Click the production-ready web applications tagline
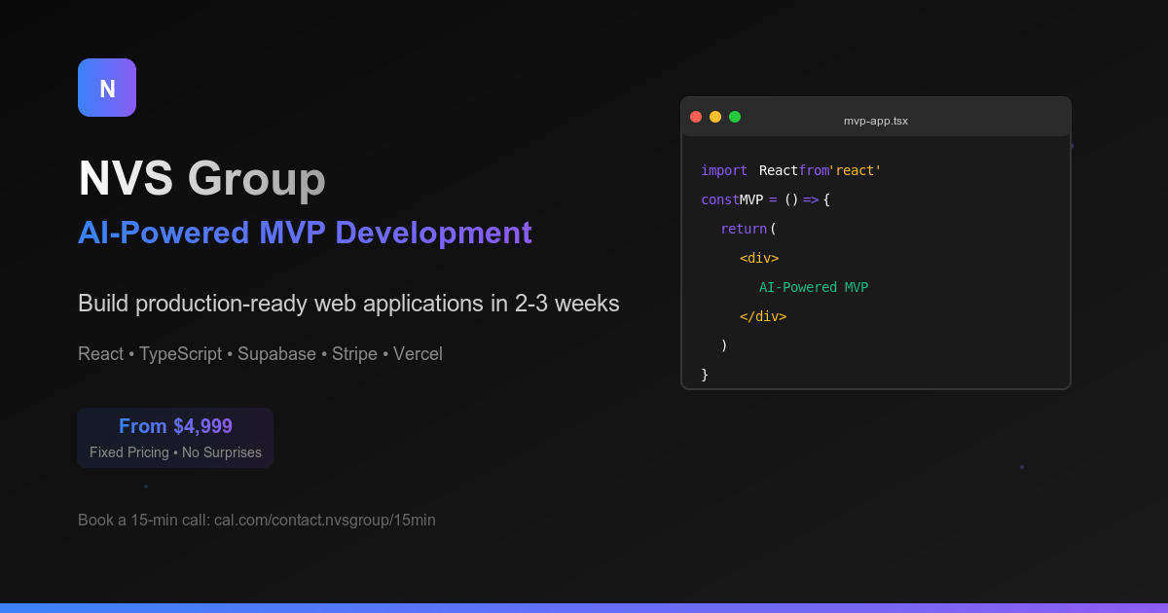Screen dimensions: 1168x613 pos(348,304)
